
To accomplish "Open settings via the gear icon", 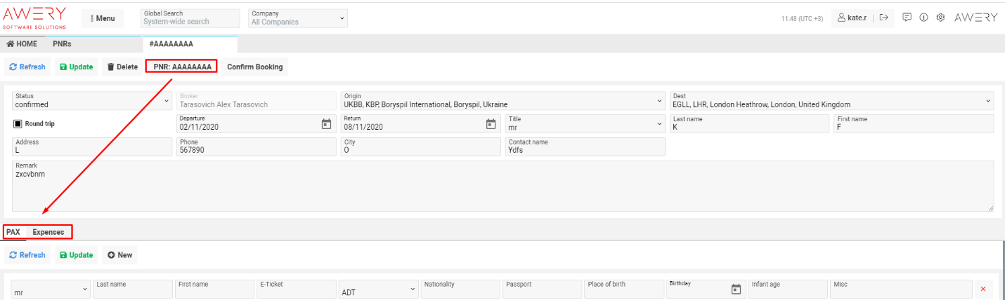I will click(x=940, y=18).
